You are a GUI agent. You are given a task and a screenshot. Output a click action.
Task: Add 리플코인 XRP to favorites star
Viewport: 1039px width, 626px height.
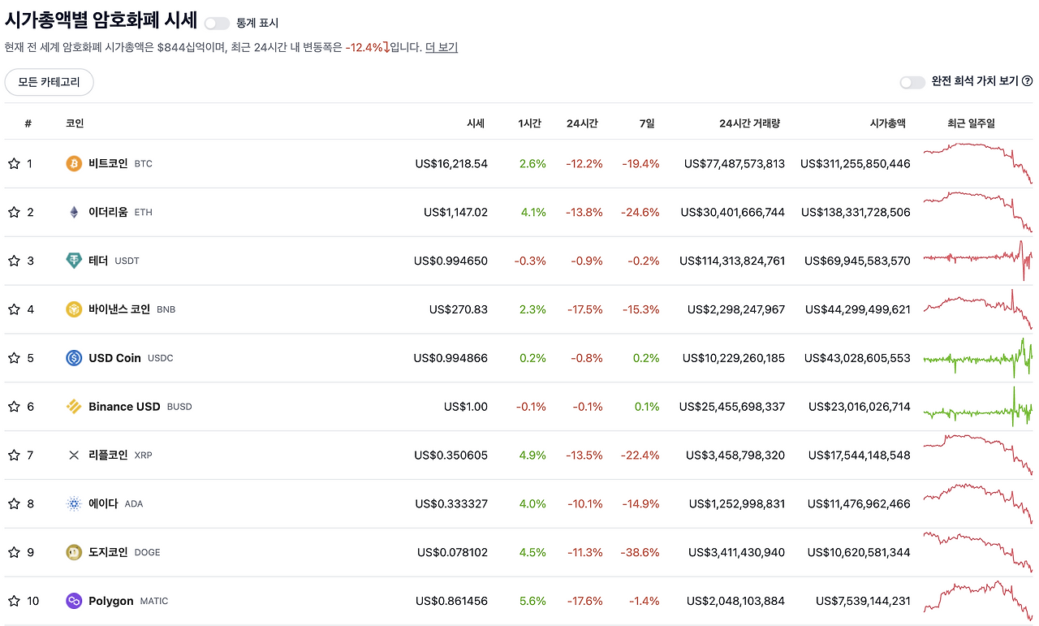14,455
